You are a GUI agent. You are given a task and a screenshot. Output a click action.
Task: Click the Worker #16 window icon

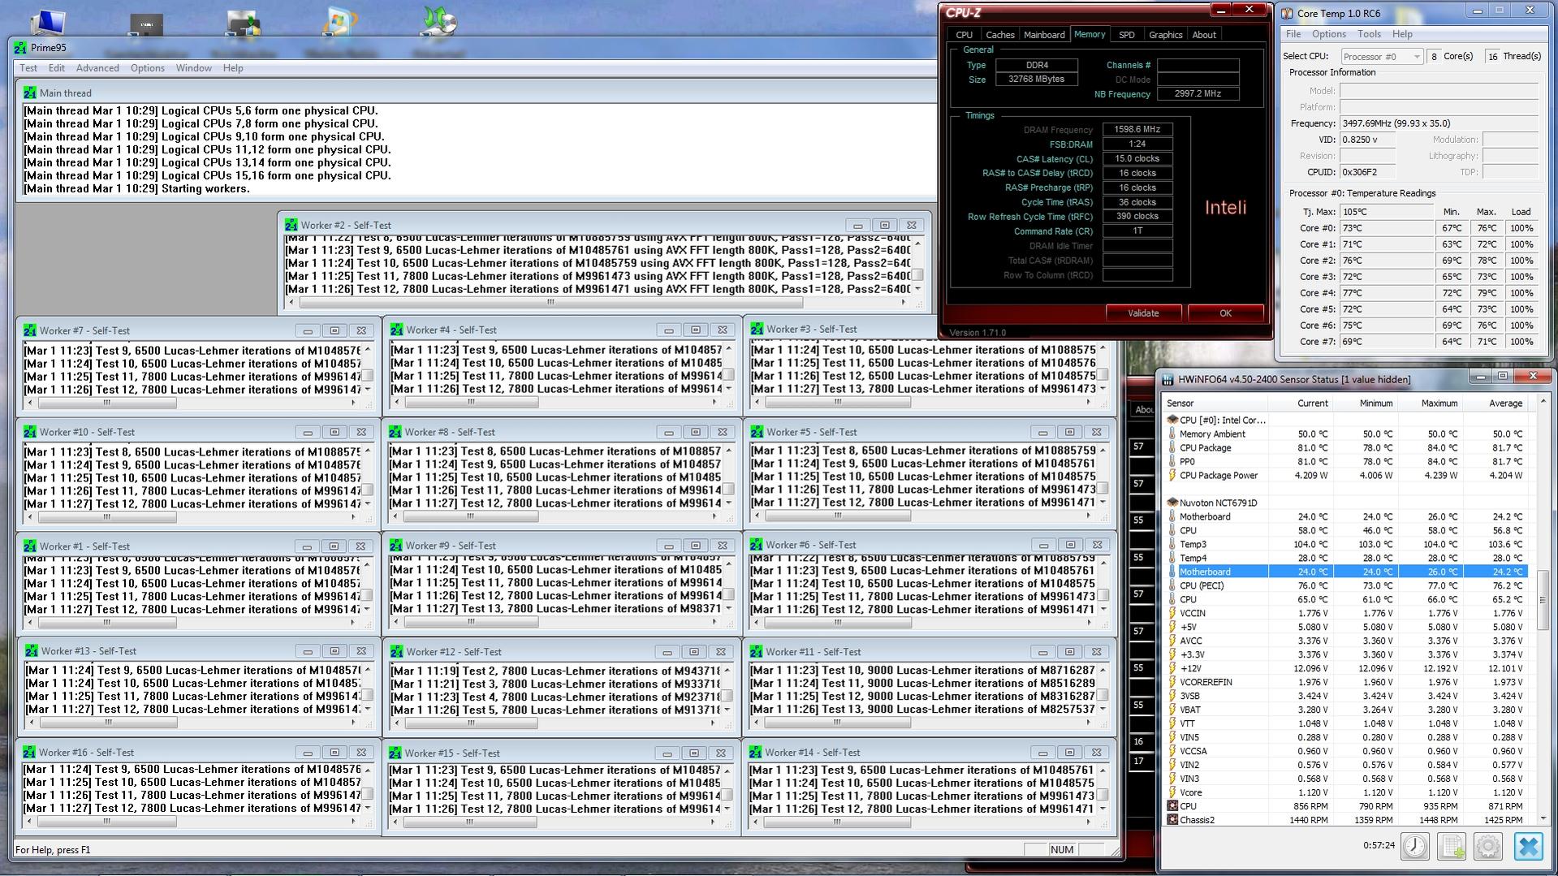pos(29,753)
